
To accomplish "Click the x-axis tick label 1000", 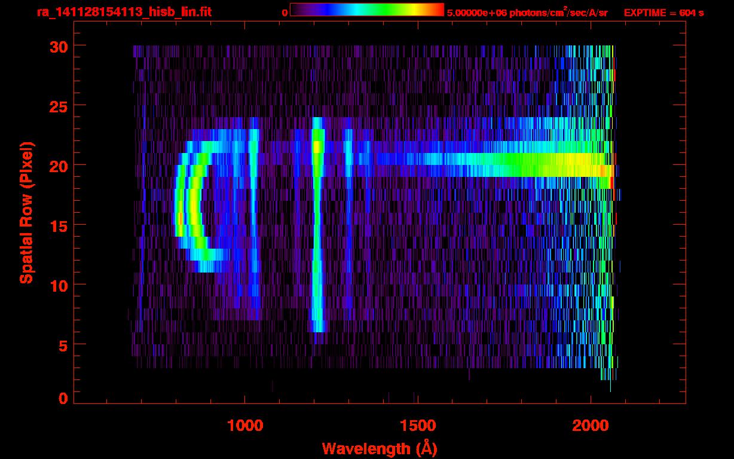I will 245,425.
